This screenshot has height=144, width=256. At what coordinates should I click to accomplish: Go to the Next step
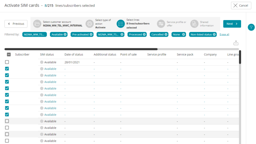pyautogui.click(x=232, y=24)
